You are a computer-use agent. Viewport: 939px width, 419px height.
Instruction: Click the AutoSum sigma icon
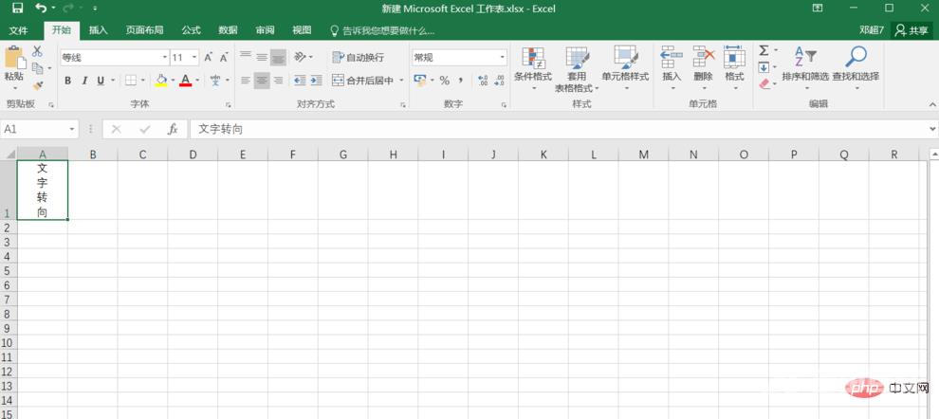pyautogui.click(x=764, y=50)
